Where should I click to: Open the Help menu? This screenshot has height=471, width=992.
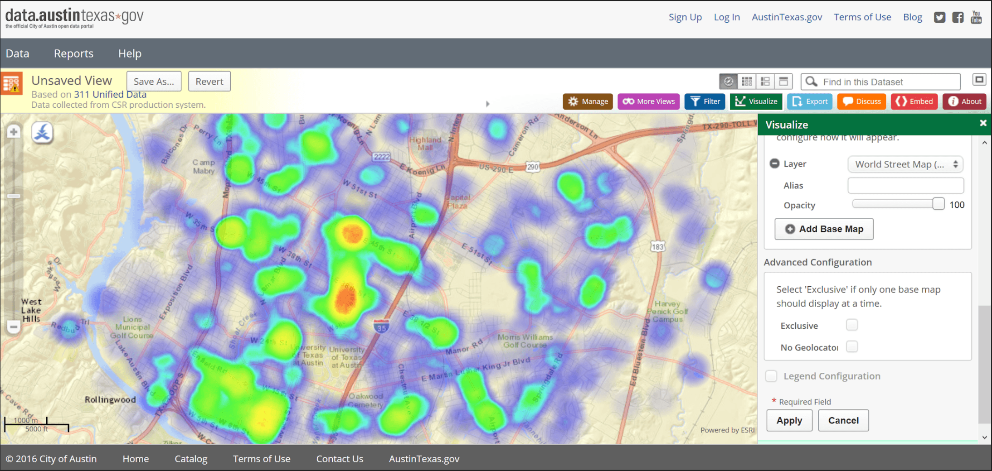pos(130,53)
